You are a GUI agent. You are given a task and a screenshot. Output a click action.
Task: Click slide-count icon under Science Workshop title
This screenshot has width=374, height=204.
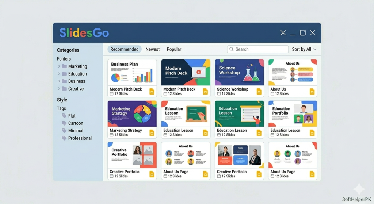219,94
